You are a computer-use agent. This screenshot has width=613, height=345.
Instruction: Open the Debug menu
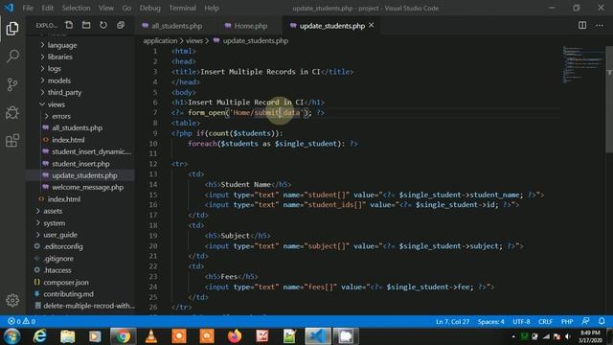pos(149,8)
